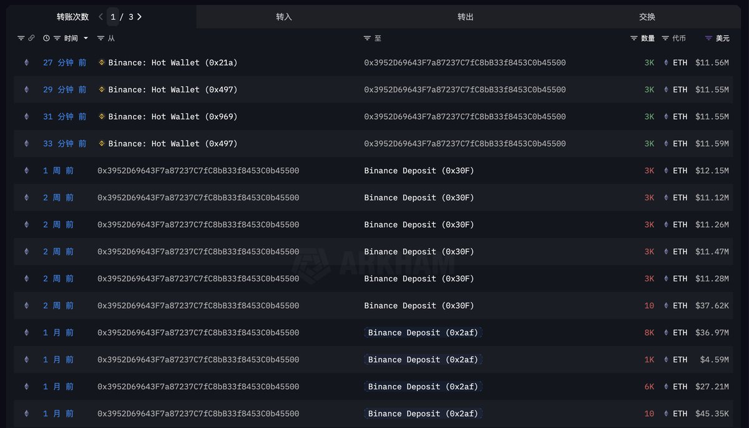
Task: Open the first Binance Deposit (0x2af) link
Action: 423,333
